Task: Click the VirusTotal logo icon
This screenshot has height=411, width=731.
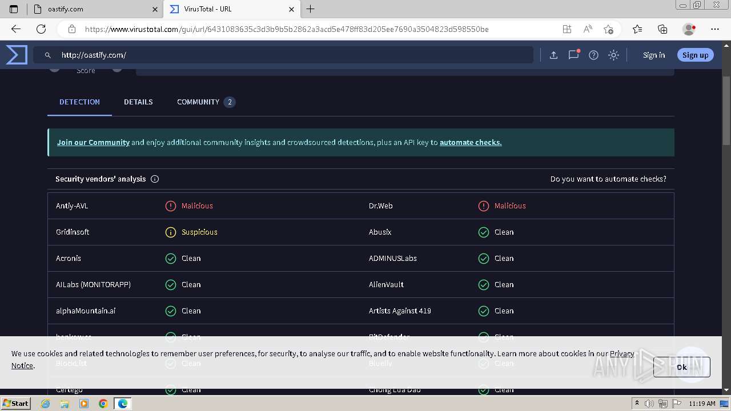Action: pyautogui.click(x=17, y=55)
